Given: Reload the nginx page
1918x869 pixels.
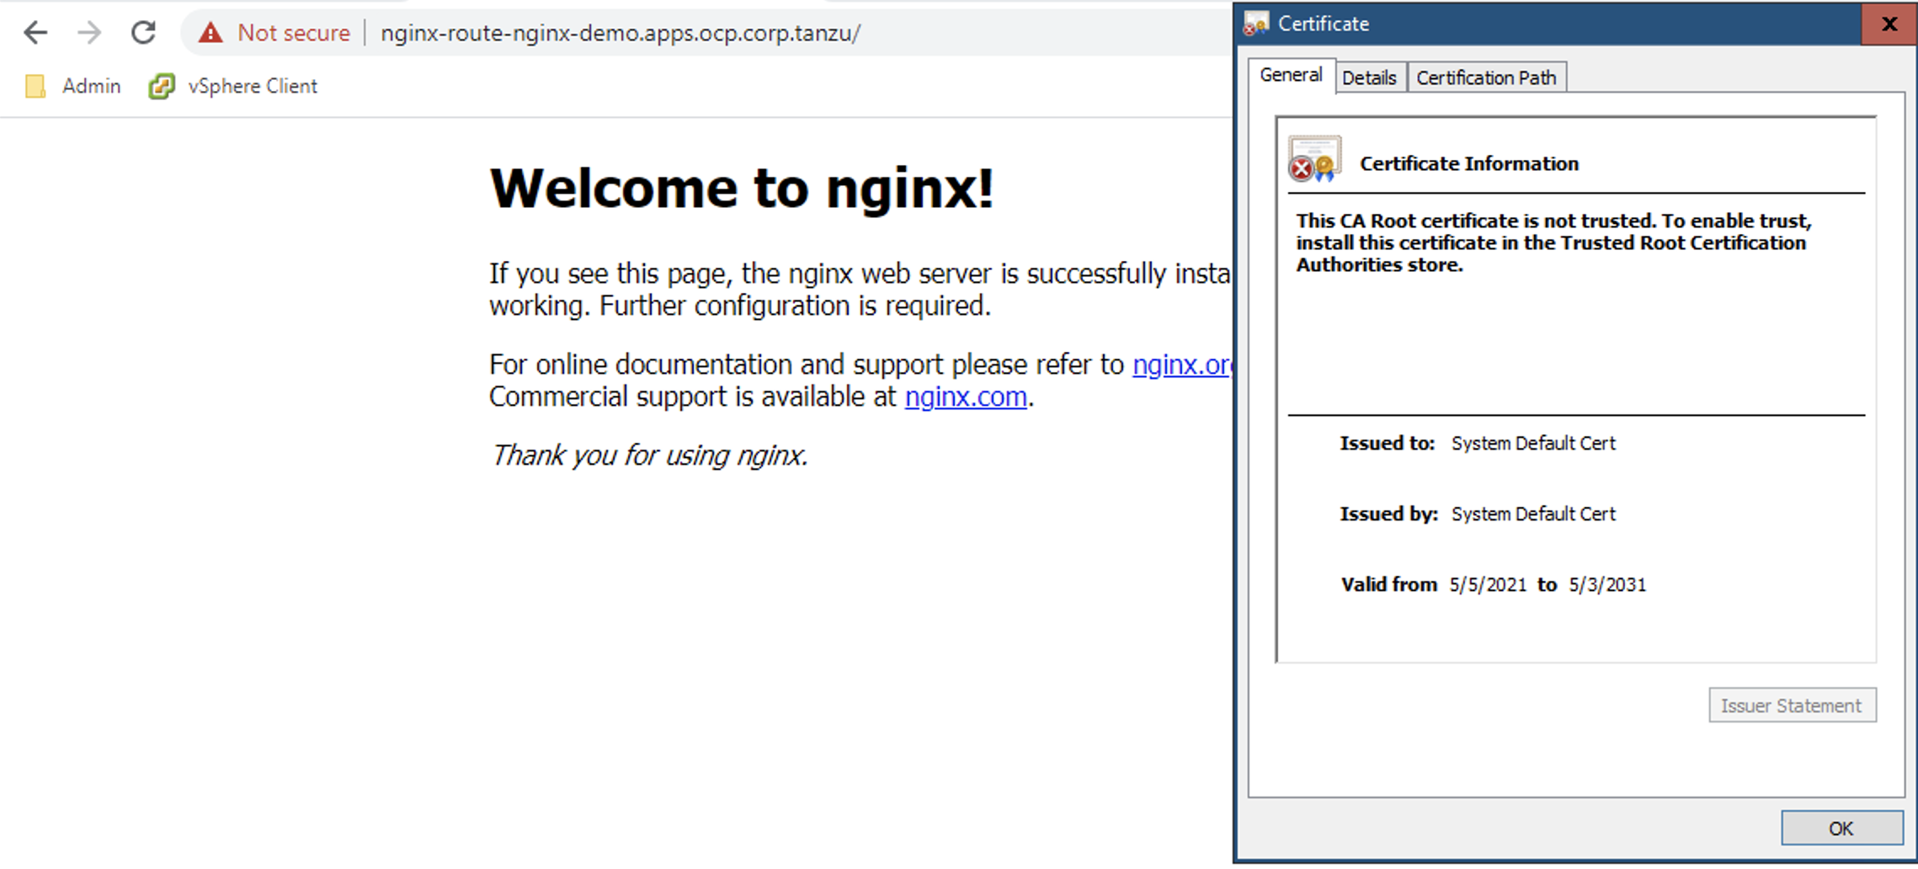Looking at the screenshot, I should click(x=143, y=33).
